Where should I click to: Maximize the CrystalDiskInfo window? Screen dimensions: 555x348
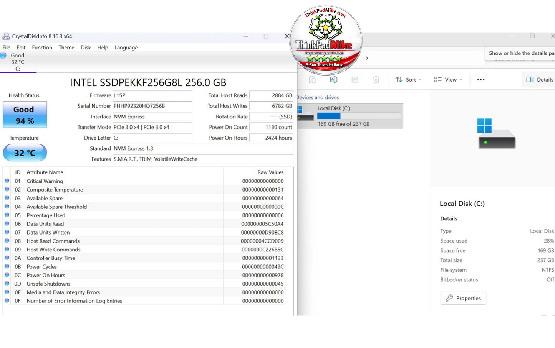(x=266, y=36)
